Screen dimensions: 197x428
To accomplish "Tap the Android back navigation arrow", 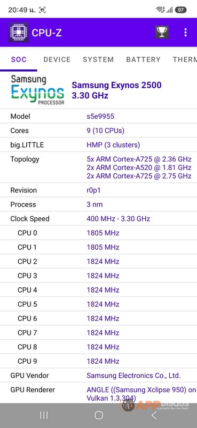I will coord(154,415).
